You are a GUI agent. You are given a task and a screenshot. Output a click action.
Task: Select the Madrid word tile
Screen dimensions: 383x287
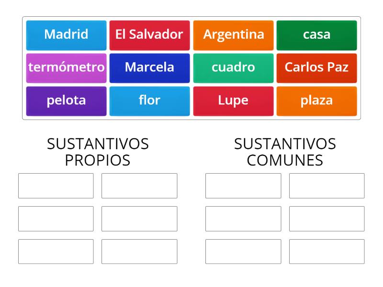[x=66, y=34]
